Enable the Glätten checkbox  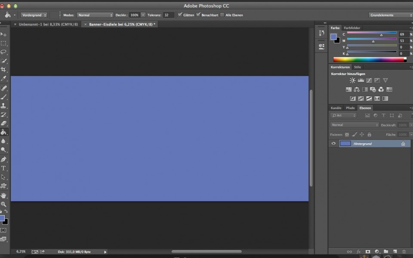(180, 15)
